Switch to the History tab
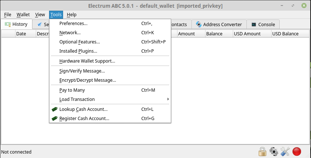The width and height of the screenshot is (311, 158). point(16,24)
